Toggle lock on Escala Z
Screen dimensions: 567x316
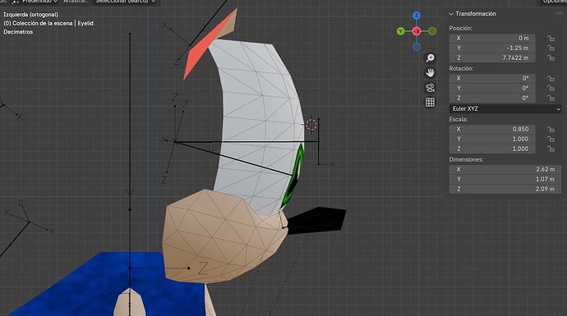(551, 149)
